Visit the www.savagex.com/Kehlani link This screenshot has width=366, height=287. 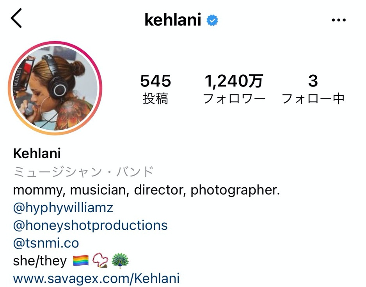point(96,278)
